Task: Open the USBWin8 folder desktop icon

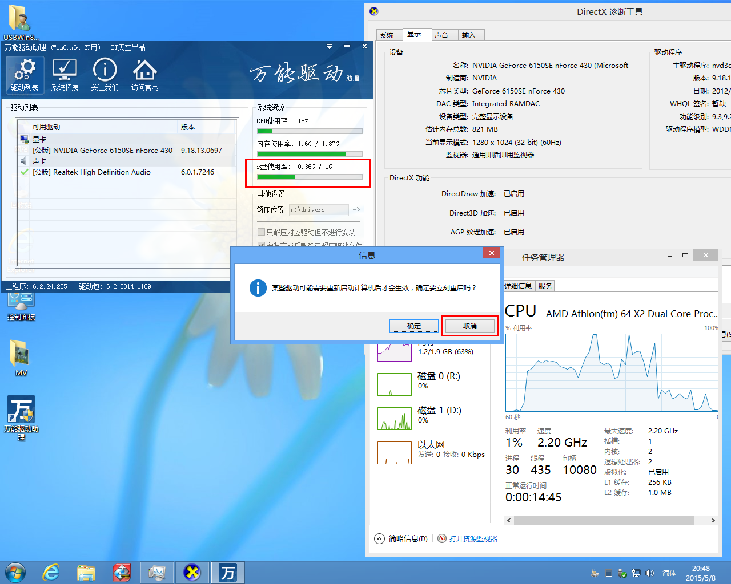Action: 21,23
